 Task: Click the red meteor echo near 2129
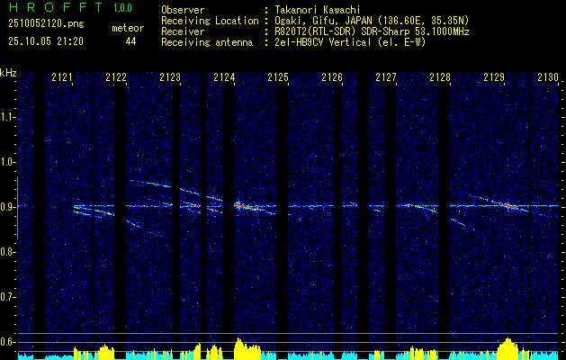509,206
